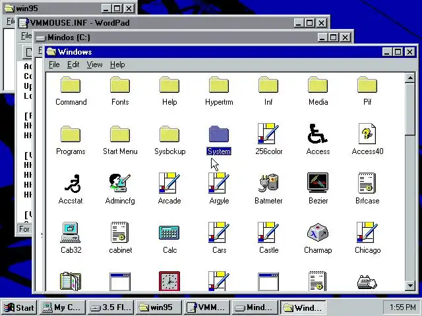The image size is (422, 316).
Task: Switch to 3.5 Floppy taskbar button
Action: pyautogui.click(x=110, y=307)
